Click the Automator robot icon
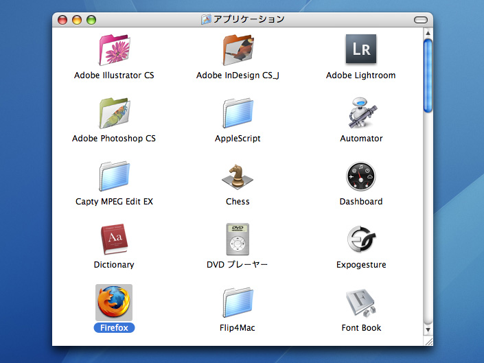This screenshot has width=484, height=363. (361, 113)
